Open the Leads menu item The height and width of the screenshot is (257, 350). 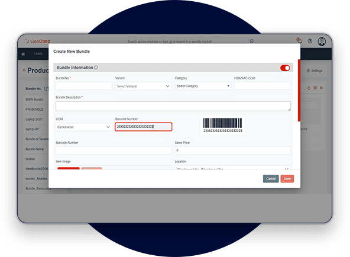[38, 54]
